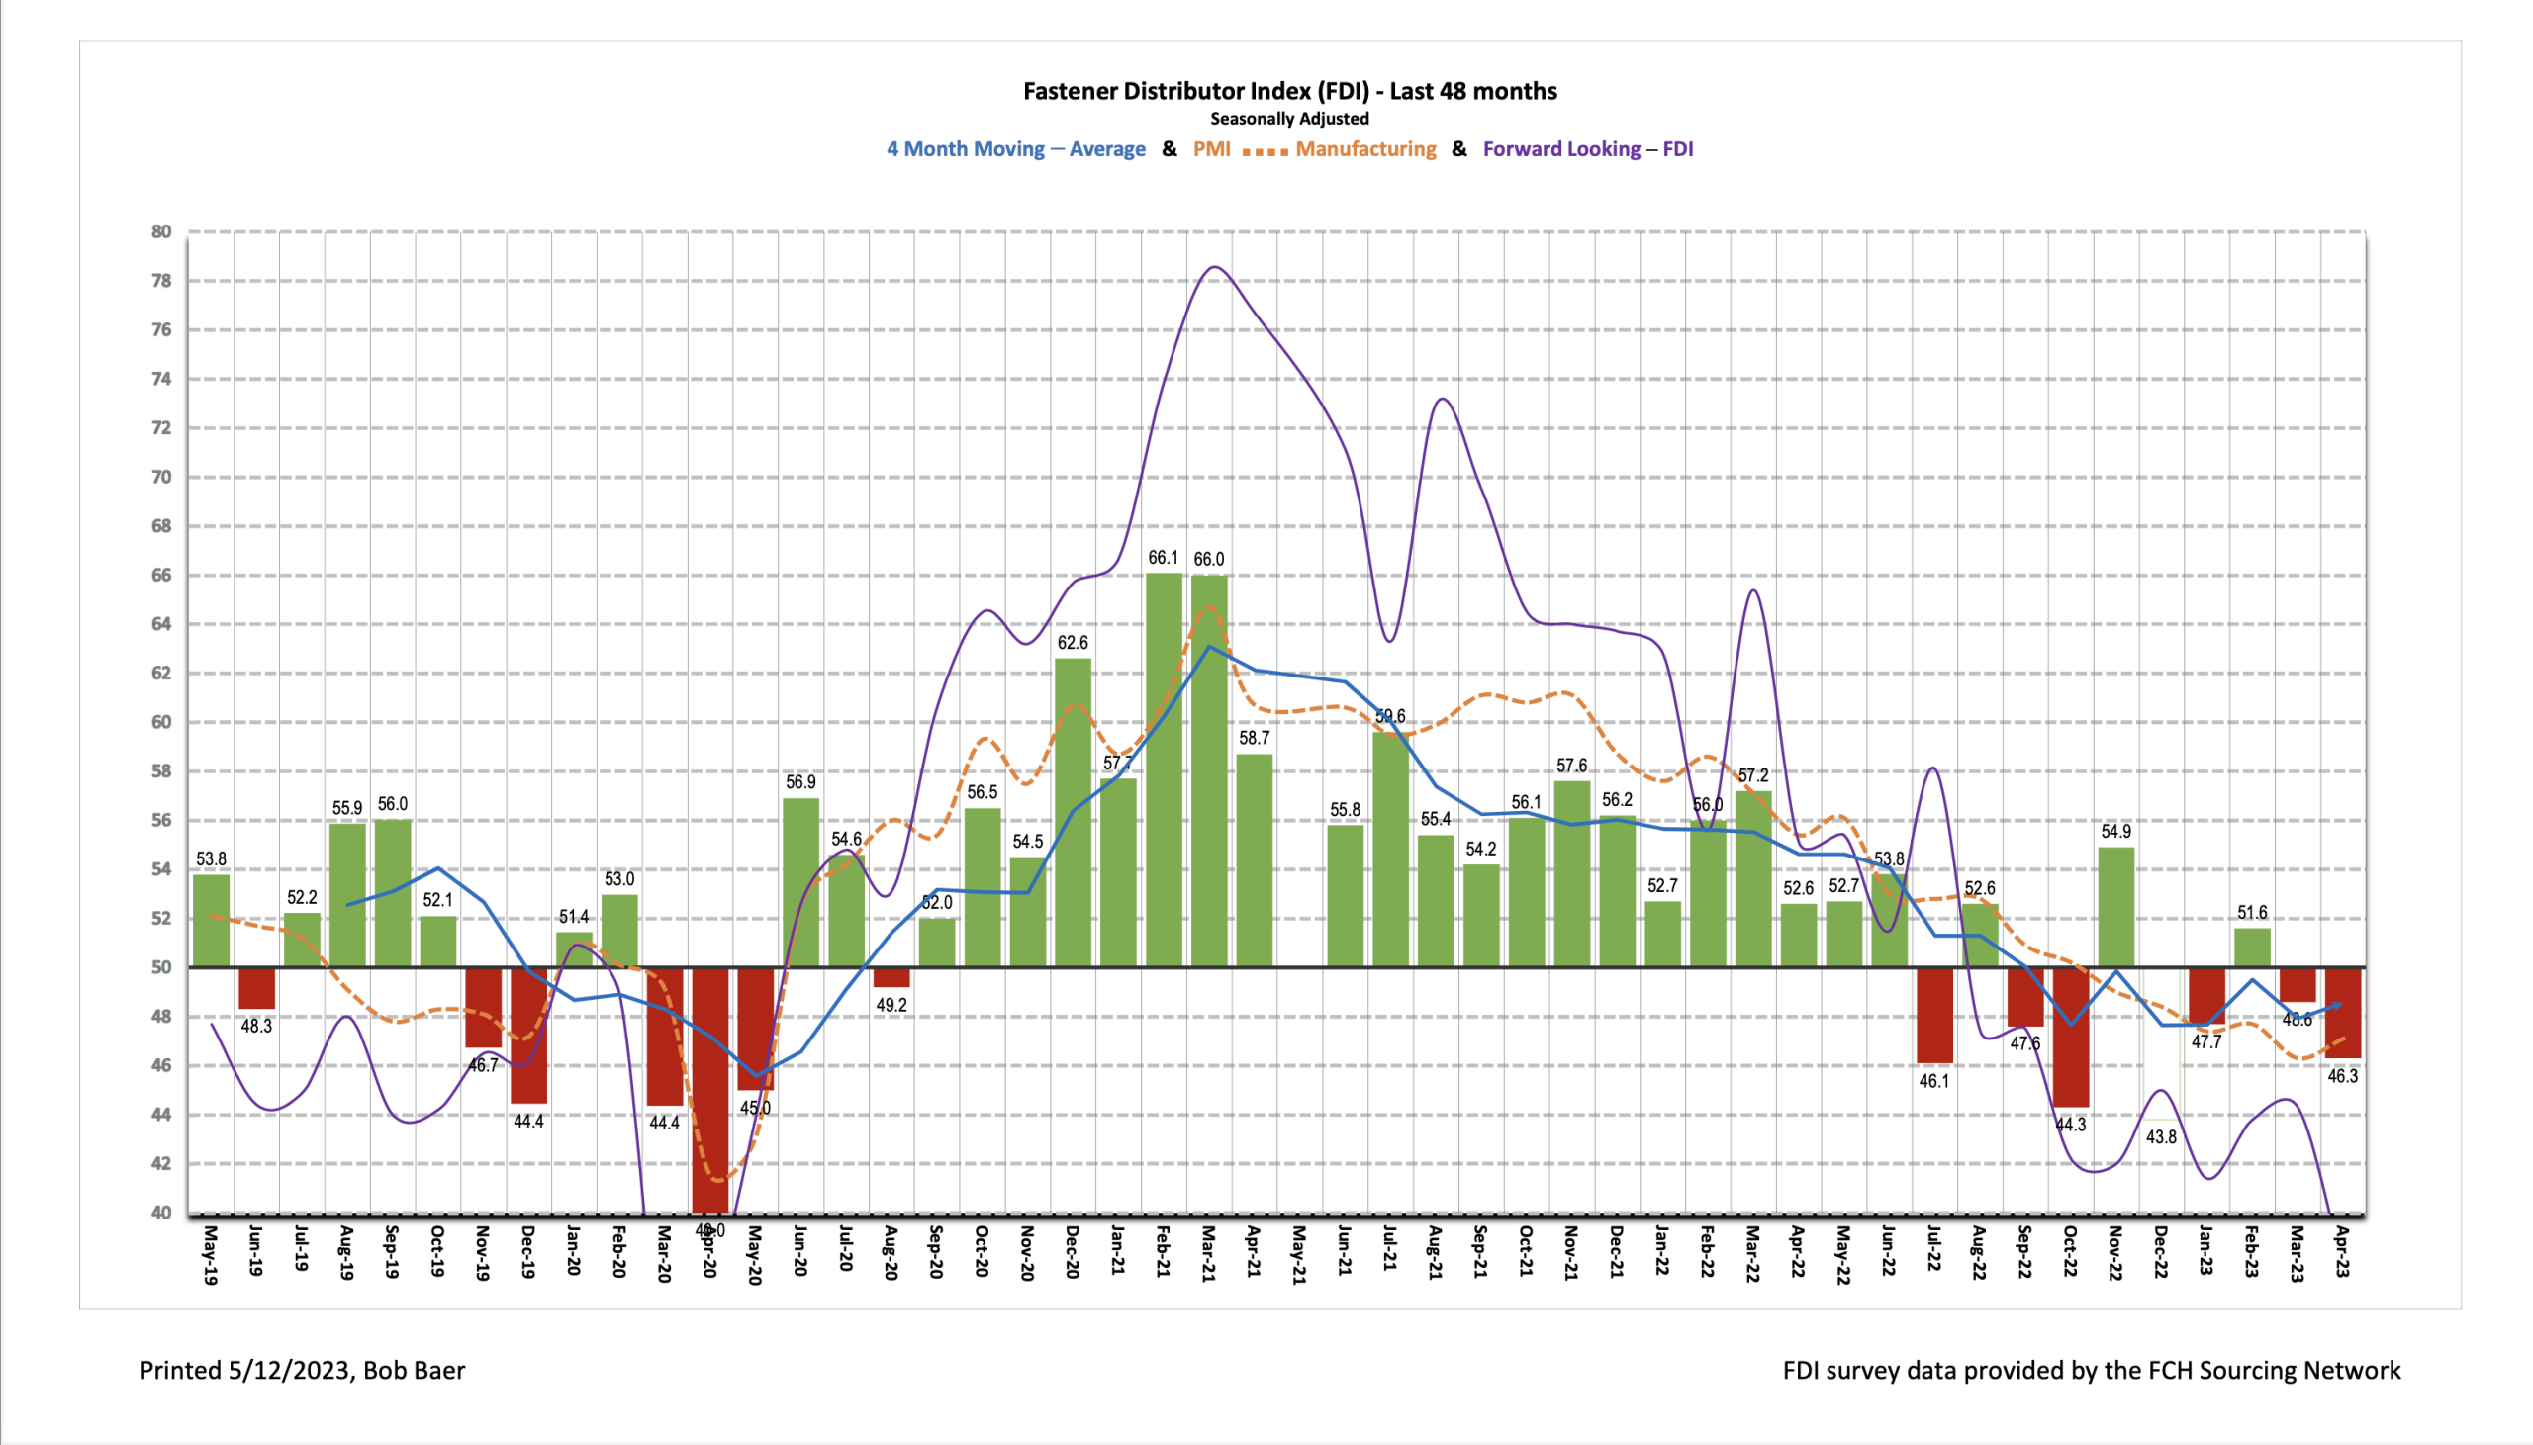Click the "Seasonally Adjusted" subtitle

pos(1288,118)
